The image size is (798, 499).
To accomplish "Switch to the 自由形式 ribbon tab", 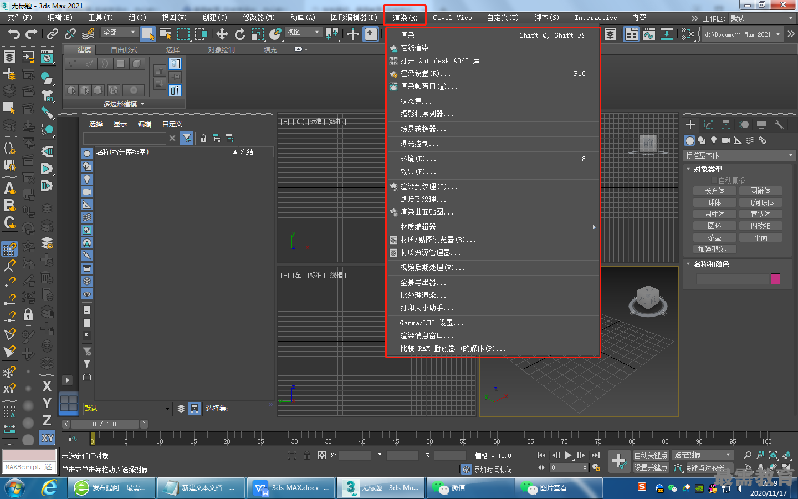I will pos(124,49).
